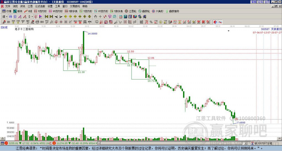This screenshot has height=151, width=282.
Task: Click the arrow icon at right of volume pane
Action: coord(279,138)
